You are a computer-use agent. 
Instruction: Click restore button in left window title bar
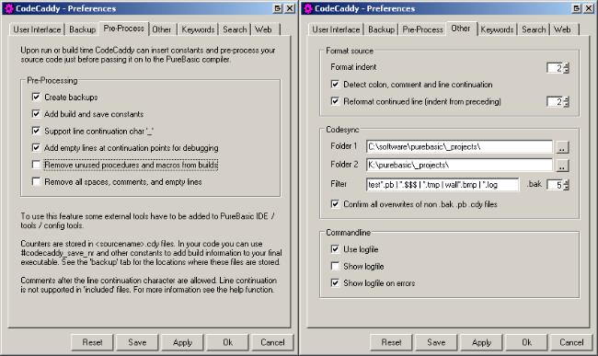(278, 8)
